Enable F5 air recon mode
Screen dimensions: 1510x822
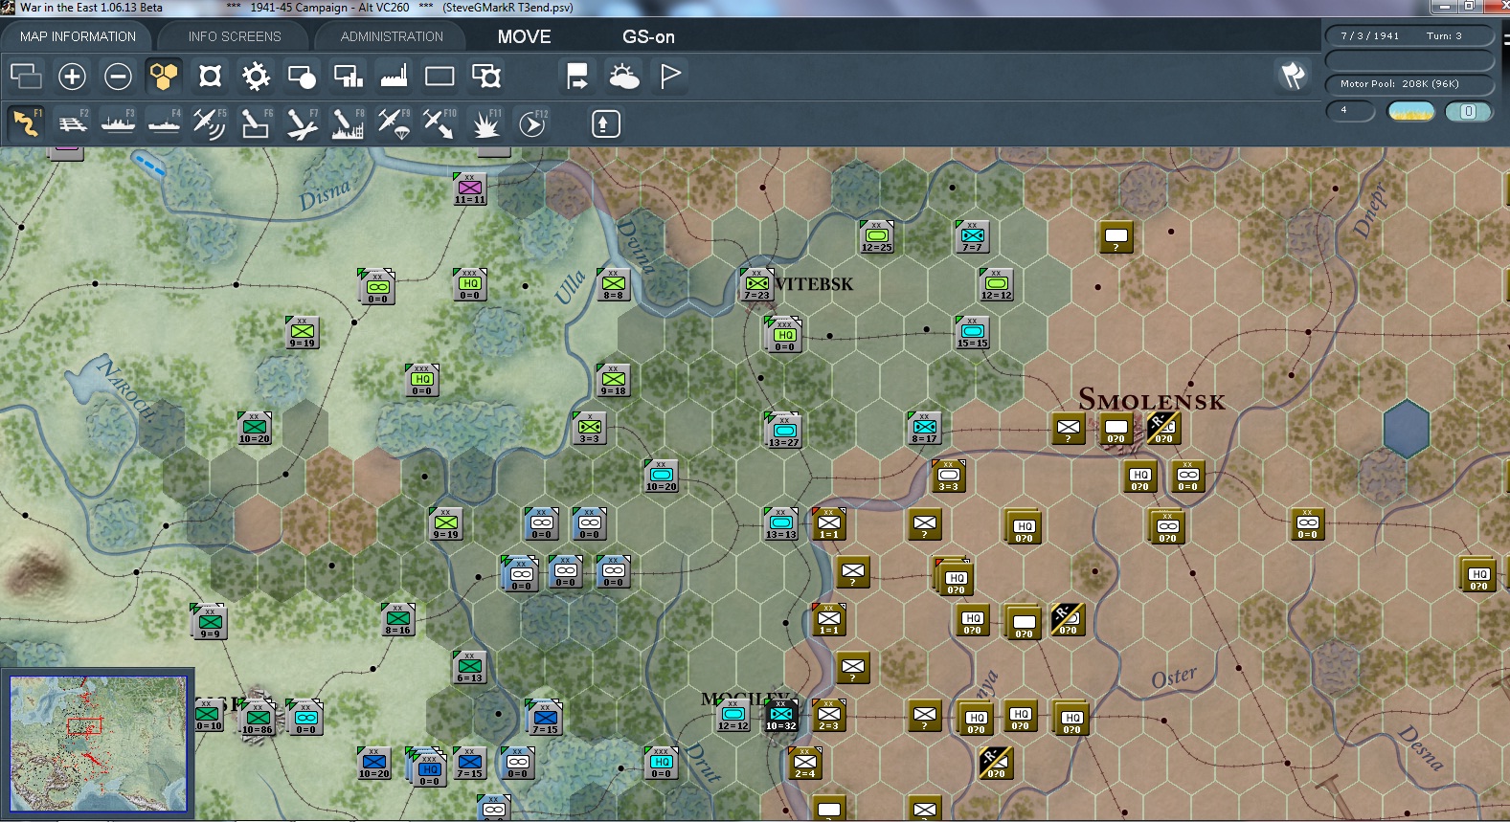point(210,123)
